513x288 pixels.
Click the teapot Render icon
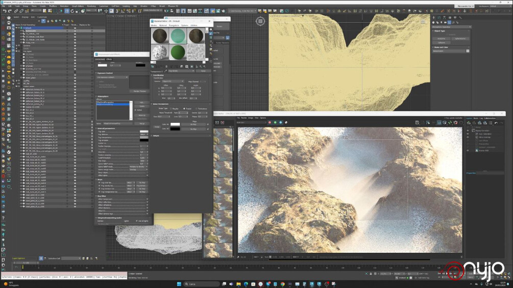(x=223, y=11)
